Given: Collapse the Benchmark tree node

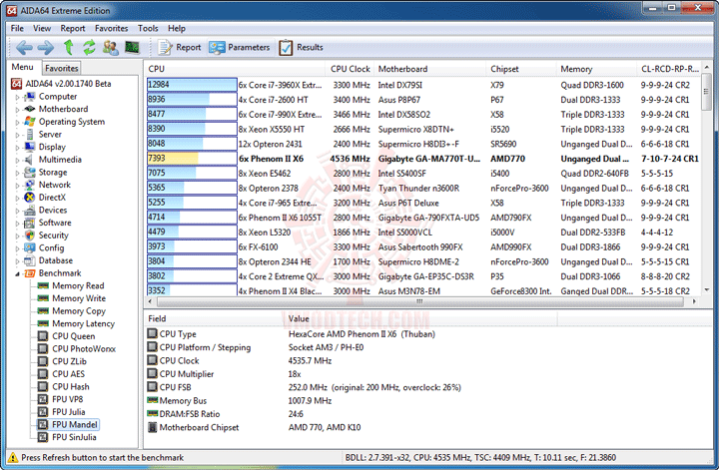Looking at the screenshot, I should pyautogui.click(x=17, y=274).
